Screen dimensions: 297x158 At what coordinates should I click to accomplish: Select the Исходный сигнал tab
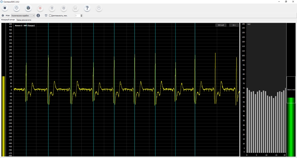(8, 20)
